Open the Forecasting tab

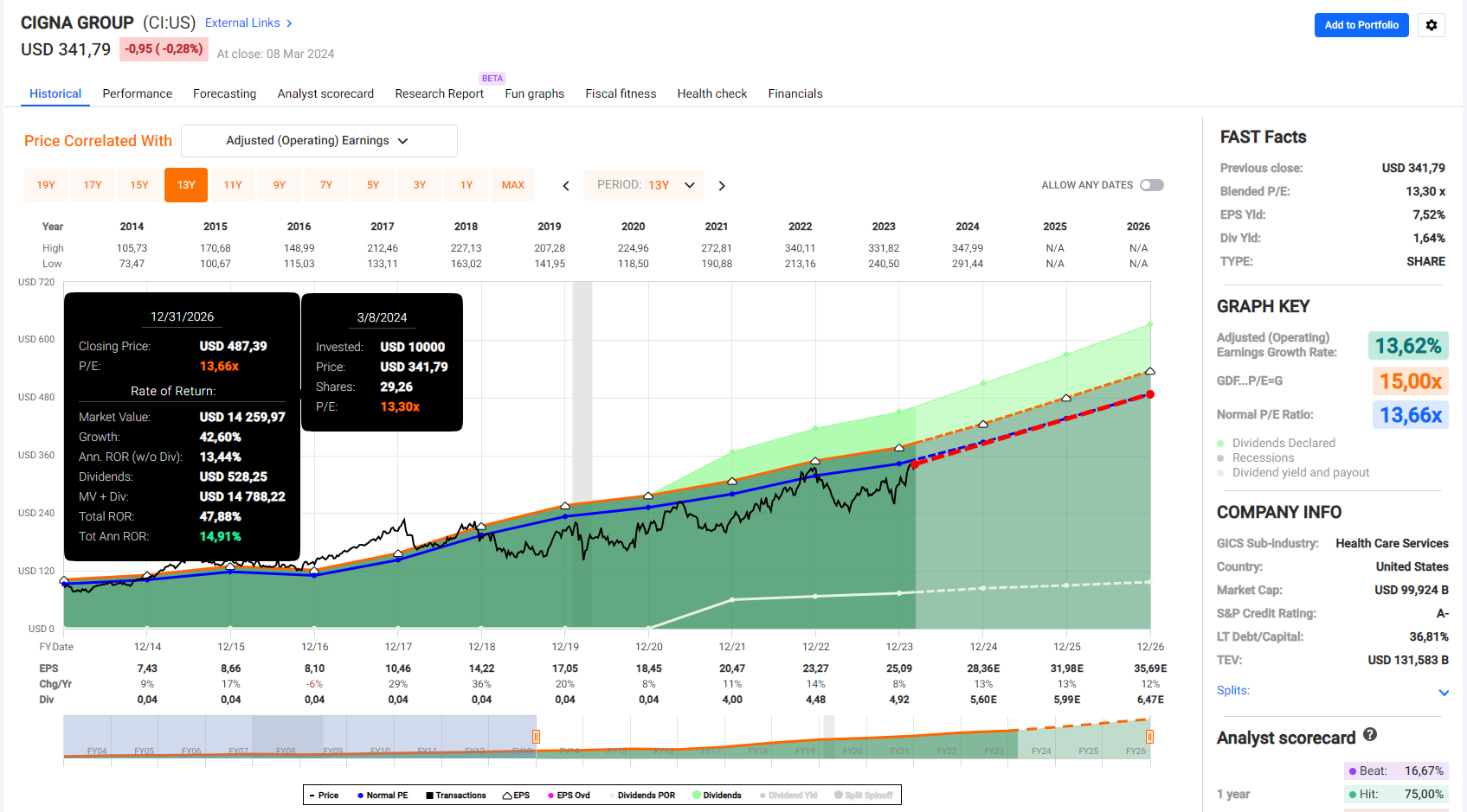(x=225, y=93)
